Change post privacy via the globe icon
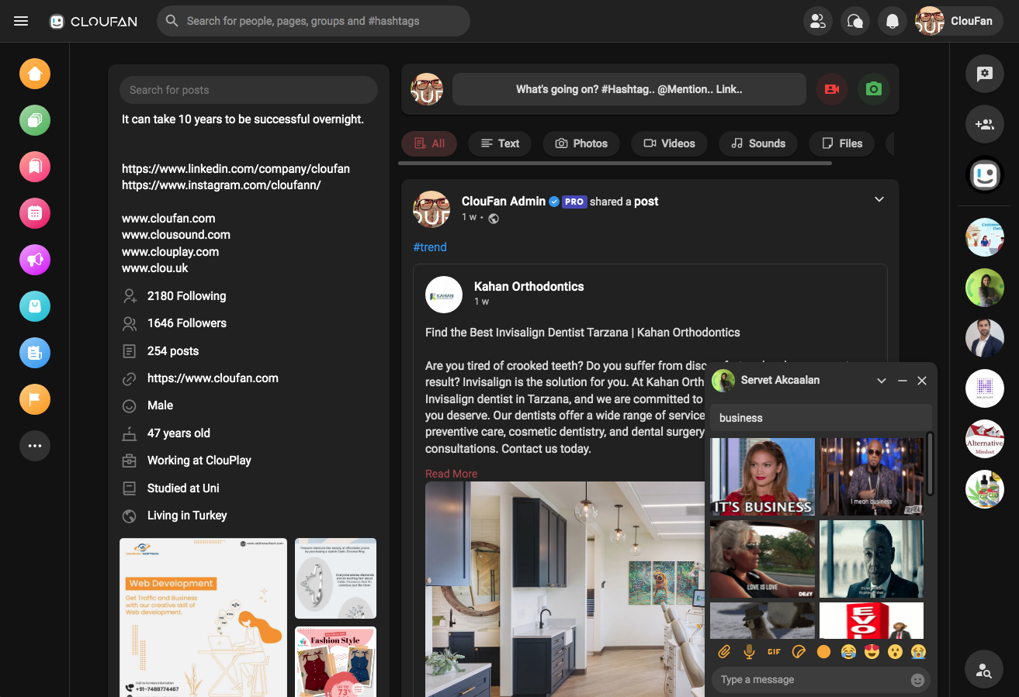 (x=494, y=218)
